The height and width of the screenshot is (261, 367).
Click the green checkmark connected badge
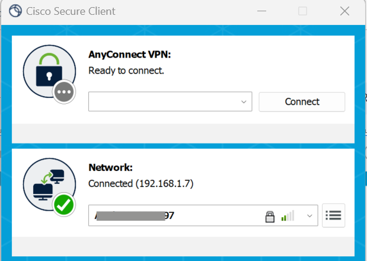(x=63, y=206)
